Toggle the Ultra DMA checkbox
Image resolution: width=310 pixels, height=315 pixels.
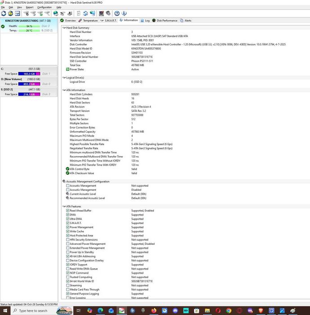click(68, 219)
